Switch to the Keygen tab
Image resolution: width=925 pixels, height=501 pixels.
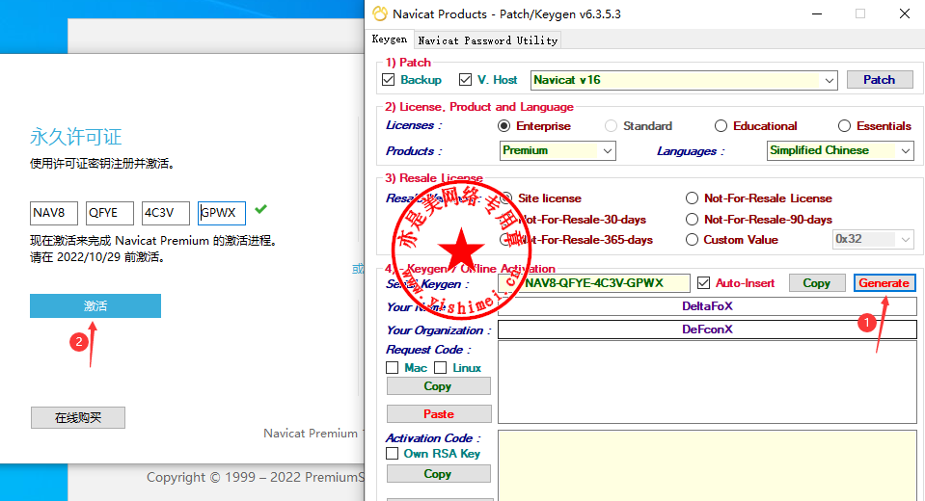[x=390, y=39]
